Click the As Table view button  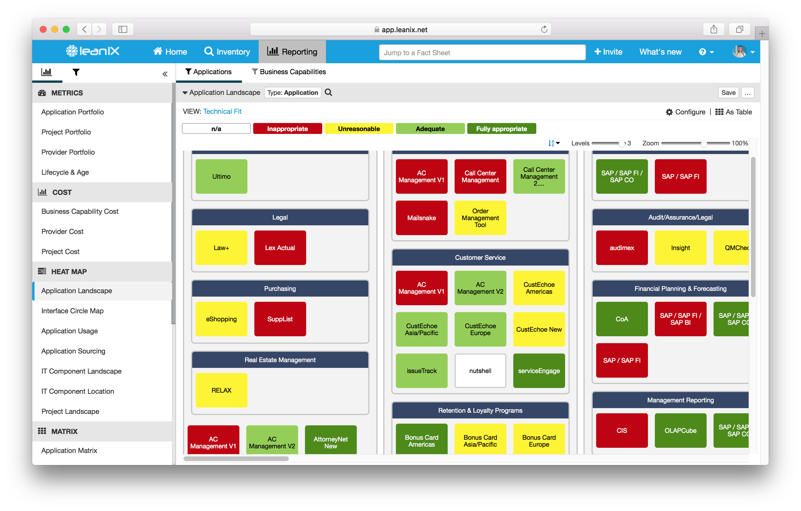point(733,112)
